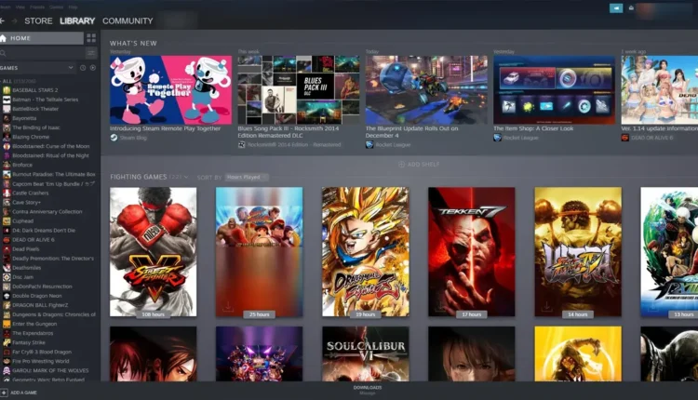Viewport: 698px width, 400px height.
Task: Open the Friends menu
Action: tap(37, 7)
